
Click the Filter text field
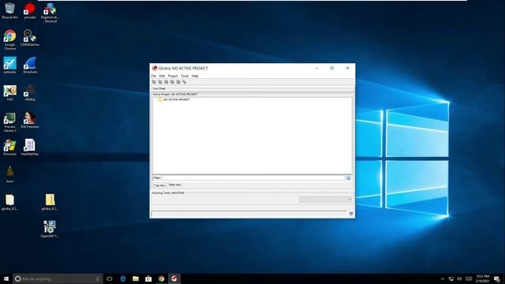[x=253, y=177]
